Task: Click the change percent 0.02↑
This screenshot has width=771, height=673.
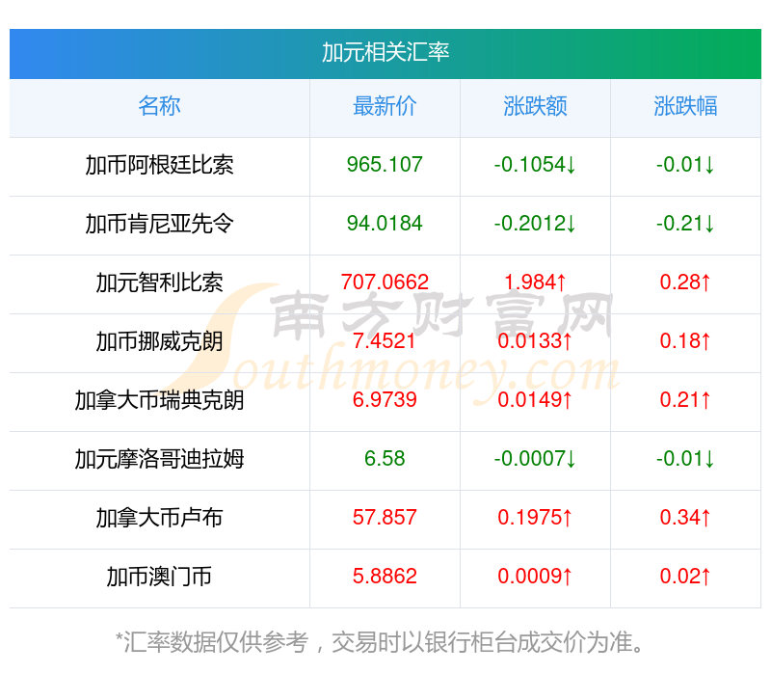Action: 685,577
